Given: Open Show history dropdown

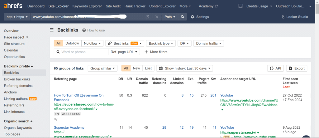Looking at the screenshot, I should click(x=184, y=69).
